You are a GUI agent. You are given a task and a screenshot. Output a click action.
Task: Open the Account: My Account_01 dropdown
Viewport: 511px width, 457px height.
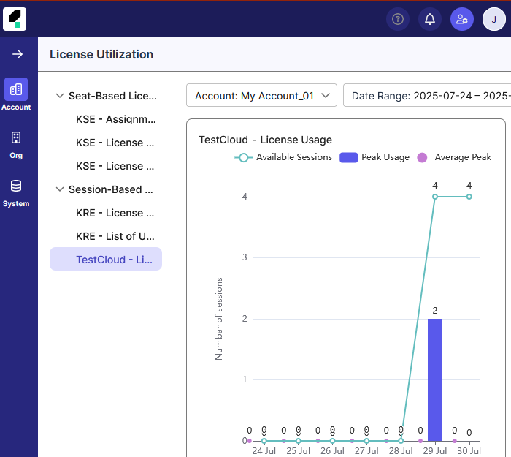click(261, 96)
